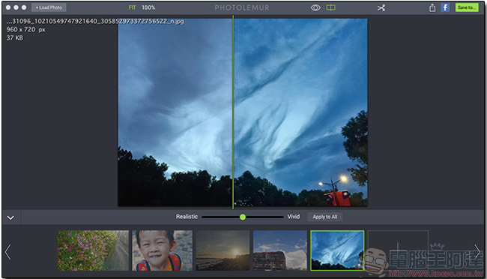Click the green Save to button
The height and width of the screenshot is (279, 487).
tap(467, 7)
